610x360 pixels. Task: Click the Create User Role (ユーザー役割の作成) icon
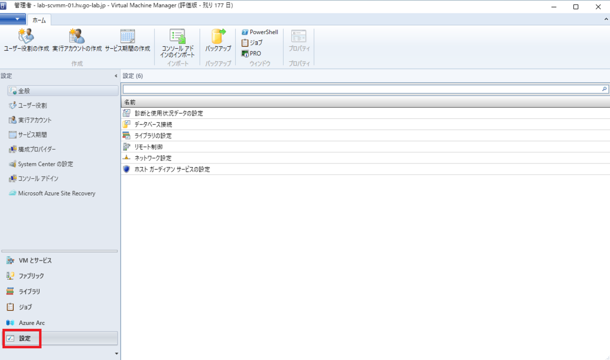pyautogui.click(x=26, y=36)
